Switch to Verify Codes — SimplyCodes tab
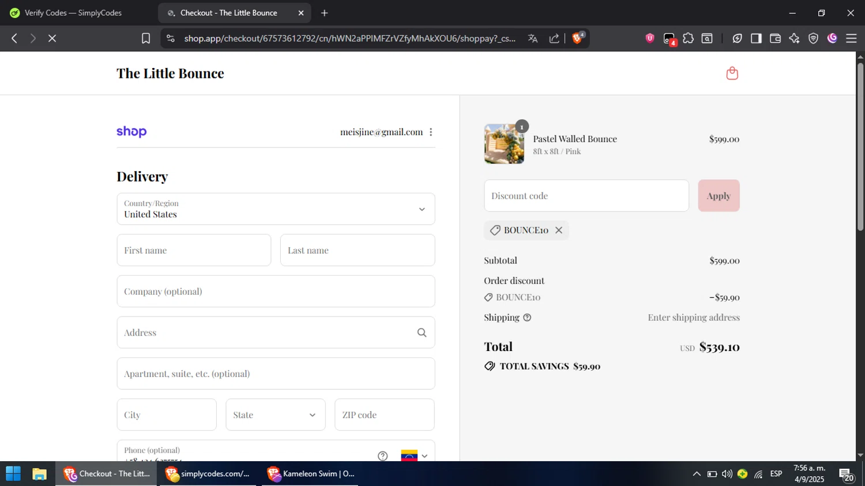865x486 pixels. click(x=73, y=13)
